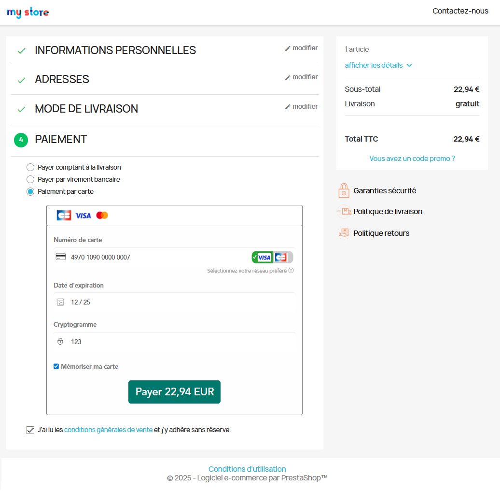Click the Politique retours package icon

pos(344,233)
